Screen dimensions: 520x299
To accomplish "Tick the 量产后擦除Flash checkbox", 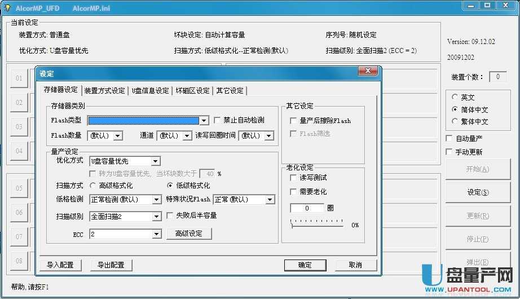I will pos(293,121).
